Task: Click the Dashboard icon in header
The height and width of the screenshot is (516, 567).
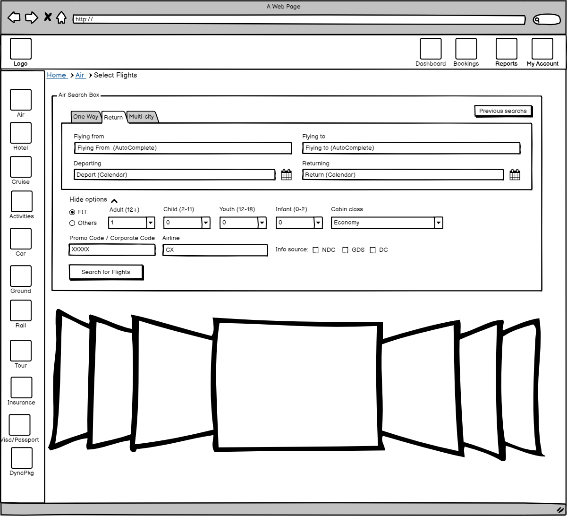Action: point(431,49)
